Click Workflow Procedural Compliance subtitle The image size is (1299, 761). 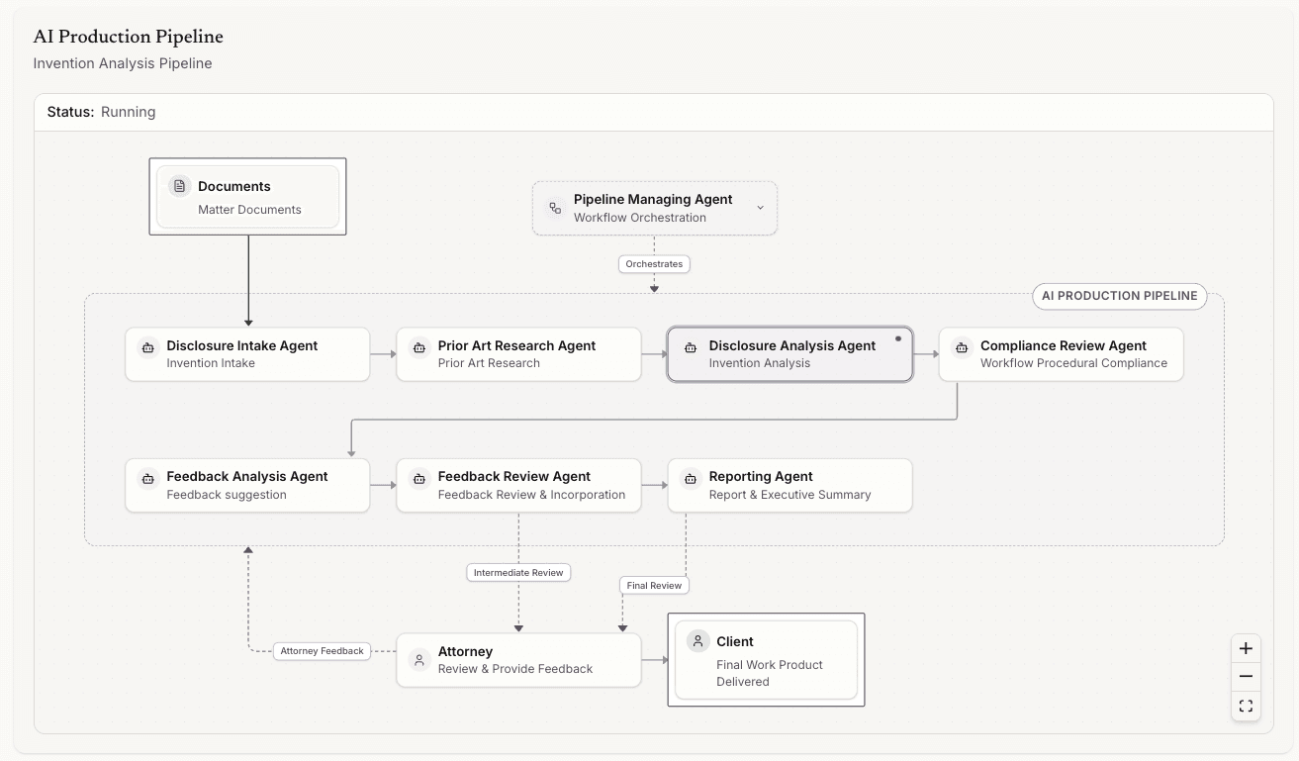pyautogui.click(x=1073, y=363)
